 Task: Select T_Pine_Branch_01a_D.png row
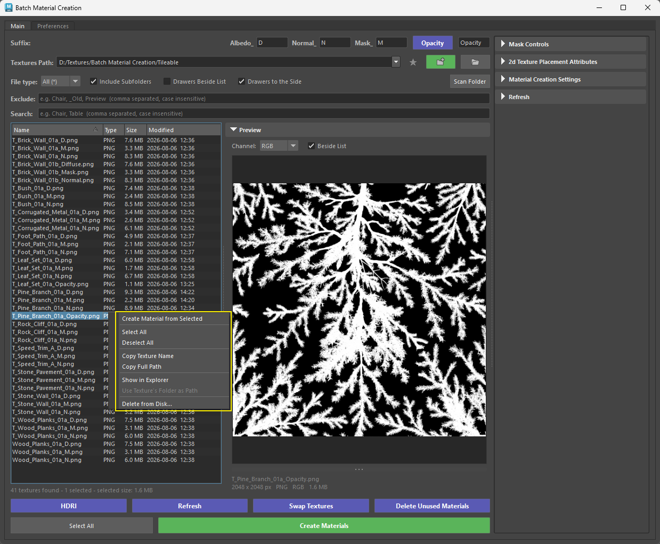(x=116, y=292)
